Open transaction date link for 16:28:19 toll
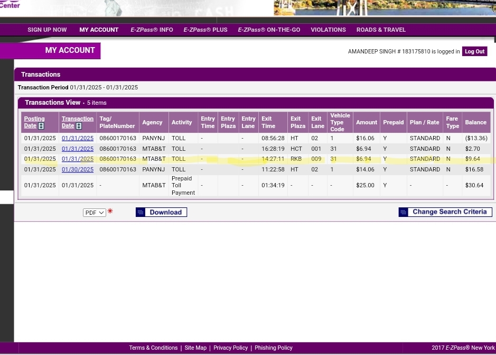Screen dimensions: 496x355 coord(78,149)
